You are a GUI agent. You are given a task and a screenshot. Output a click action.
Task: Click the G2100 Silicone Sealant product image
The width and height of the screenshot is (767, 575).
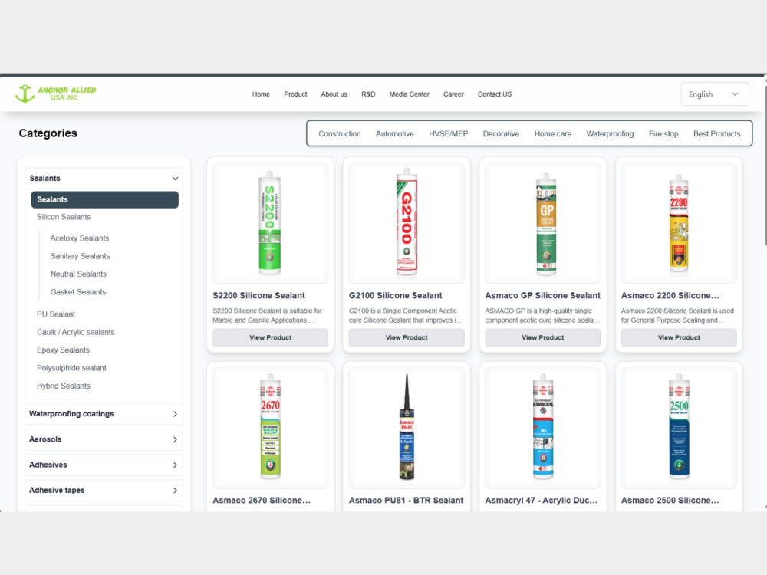pos(407,223)
